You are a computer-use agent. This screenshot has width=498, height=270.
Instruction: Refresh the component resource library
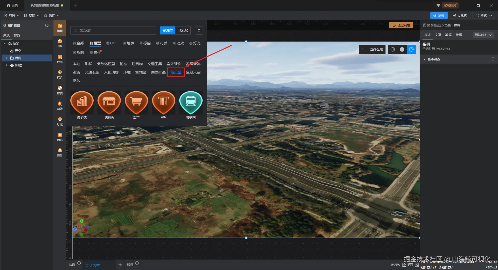click(199, 30)
